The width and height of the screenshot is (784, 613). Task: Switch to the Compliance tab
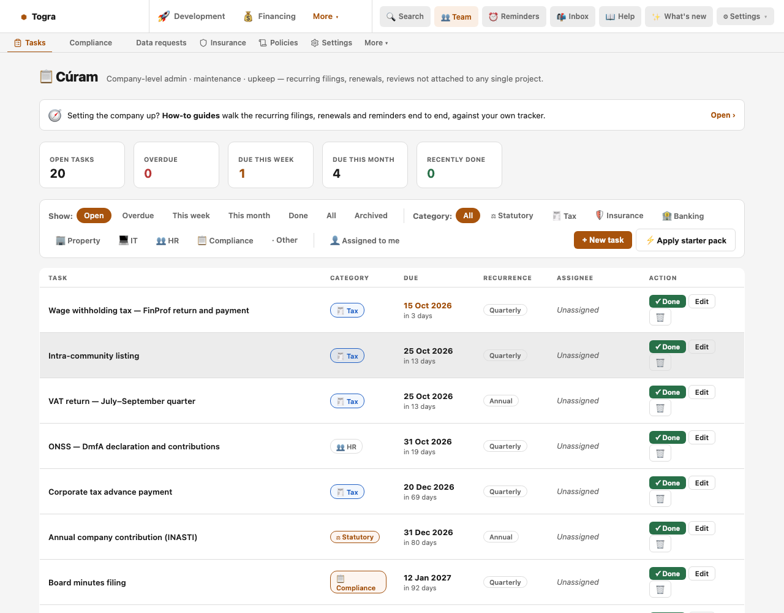point(91,43)
